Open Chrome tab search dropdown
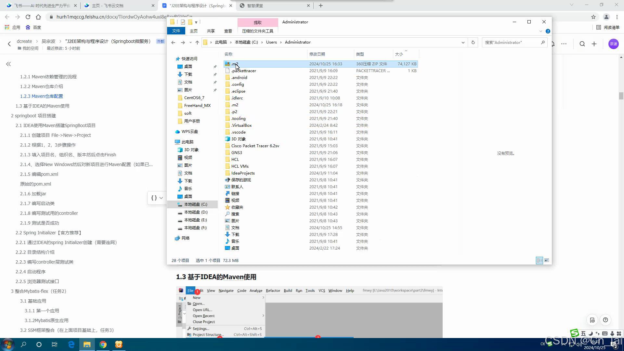624x351 pixels. (572, 5)
